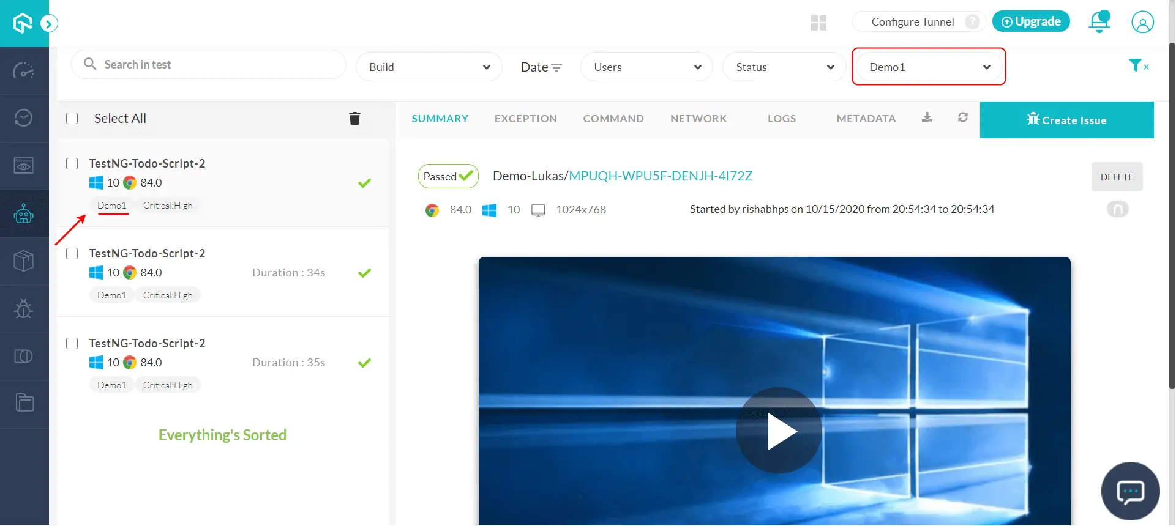Open the automation robot sidebar icon

coord(24,213)
